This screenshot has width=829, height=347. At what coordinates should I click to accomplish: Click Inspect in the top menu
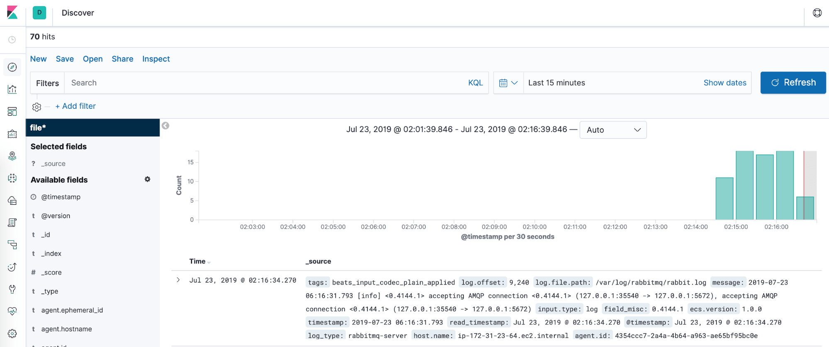[156, 59]
